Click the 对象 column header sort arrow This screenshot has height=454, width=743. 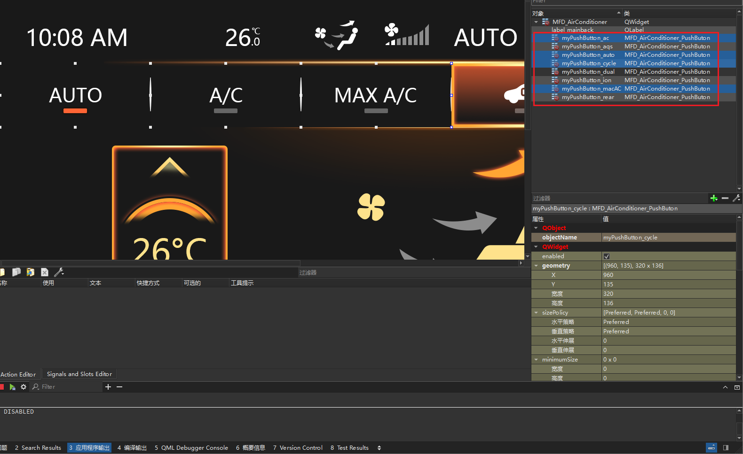tap(619, 13)
